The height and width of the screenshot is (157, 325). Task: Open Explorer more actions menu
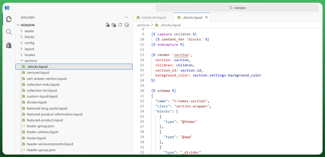tap(126, 17)
